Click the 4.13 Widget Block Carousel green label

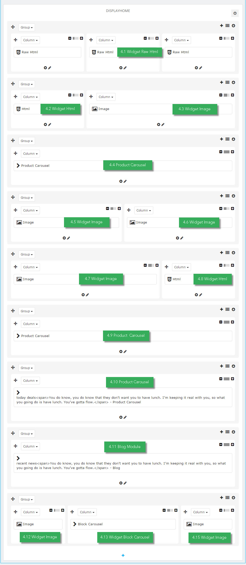pyautogui.click(x=125, y=537)
